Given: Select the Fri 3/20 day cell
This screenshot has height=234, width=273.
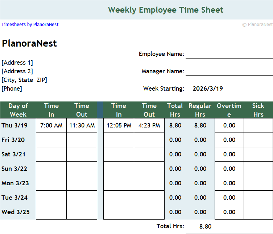Looking at the screenshot, I should tap(18, 140).
